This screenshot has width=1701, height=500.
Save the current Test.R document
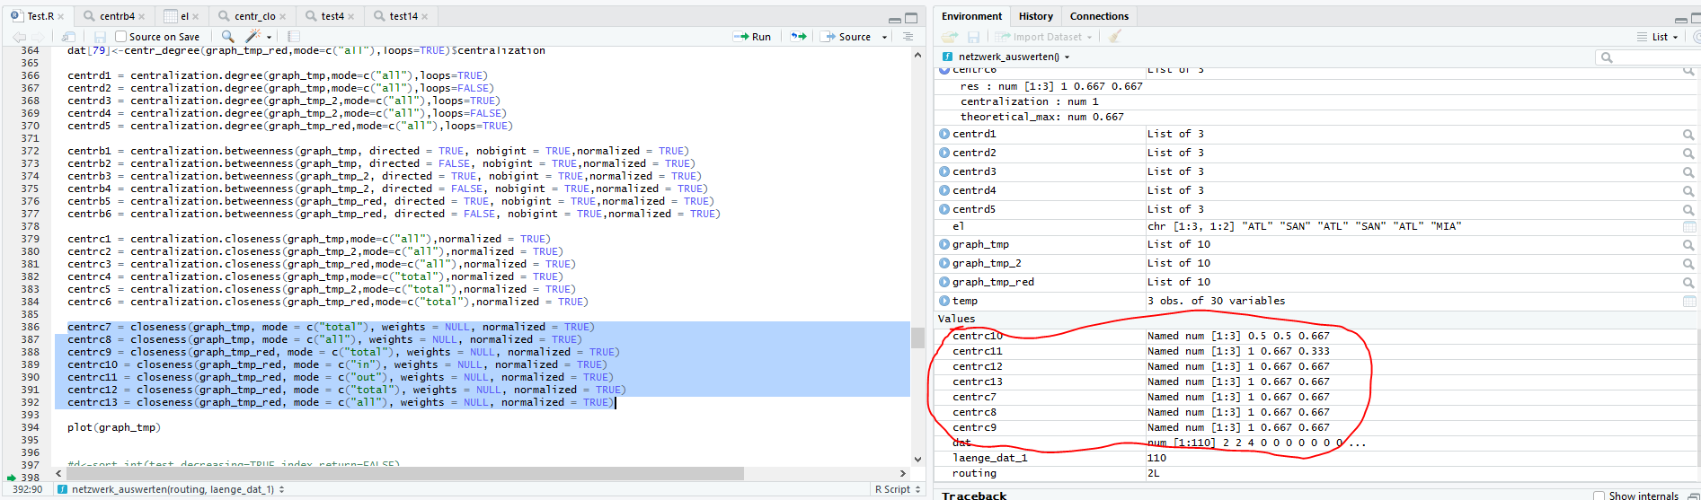100,37
